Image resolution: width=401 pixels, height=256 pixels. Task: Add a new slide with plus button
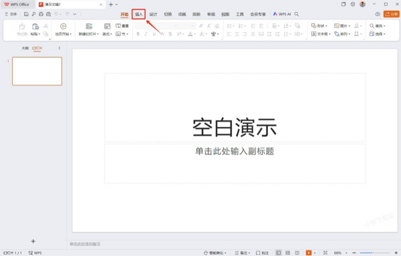33,241
